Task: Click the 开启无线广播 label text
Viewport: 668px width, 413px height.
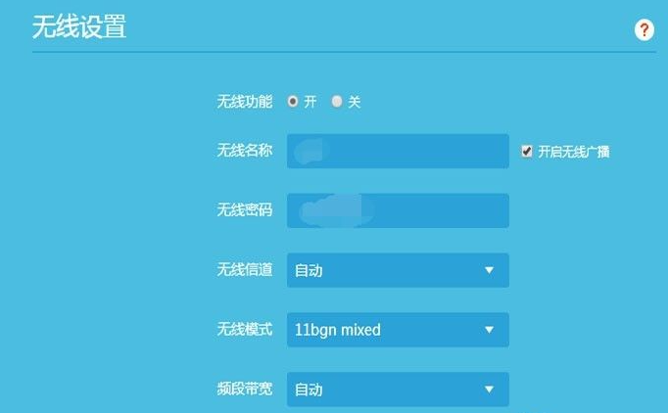Action: pos(574,152)
